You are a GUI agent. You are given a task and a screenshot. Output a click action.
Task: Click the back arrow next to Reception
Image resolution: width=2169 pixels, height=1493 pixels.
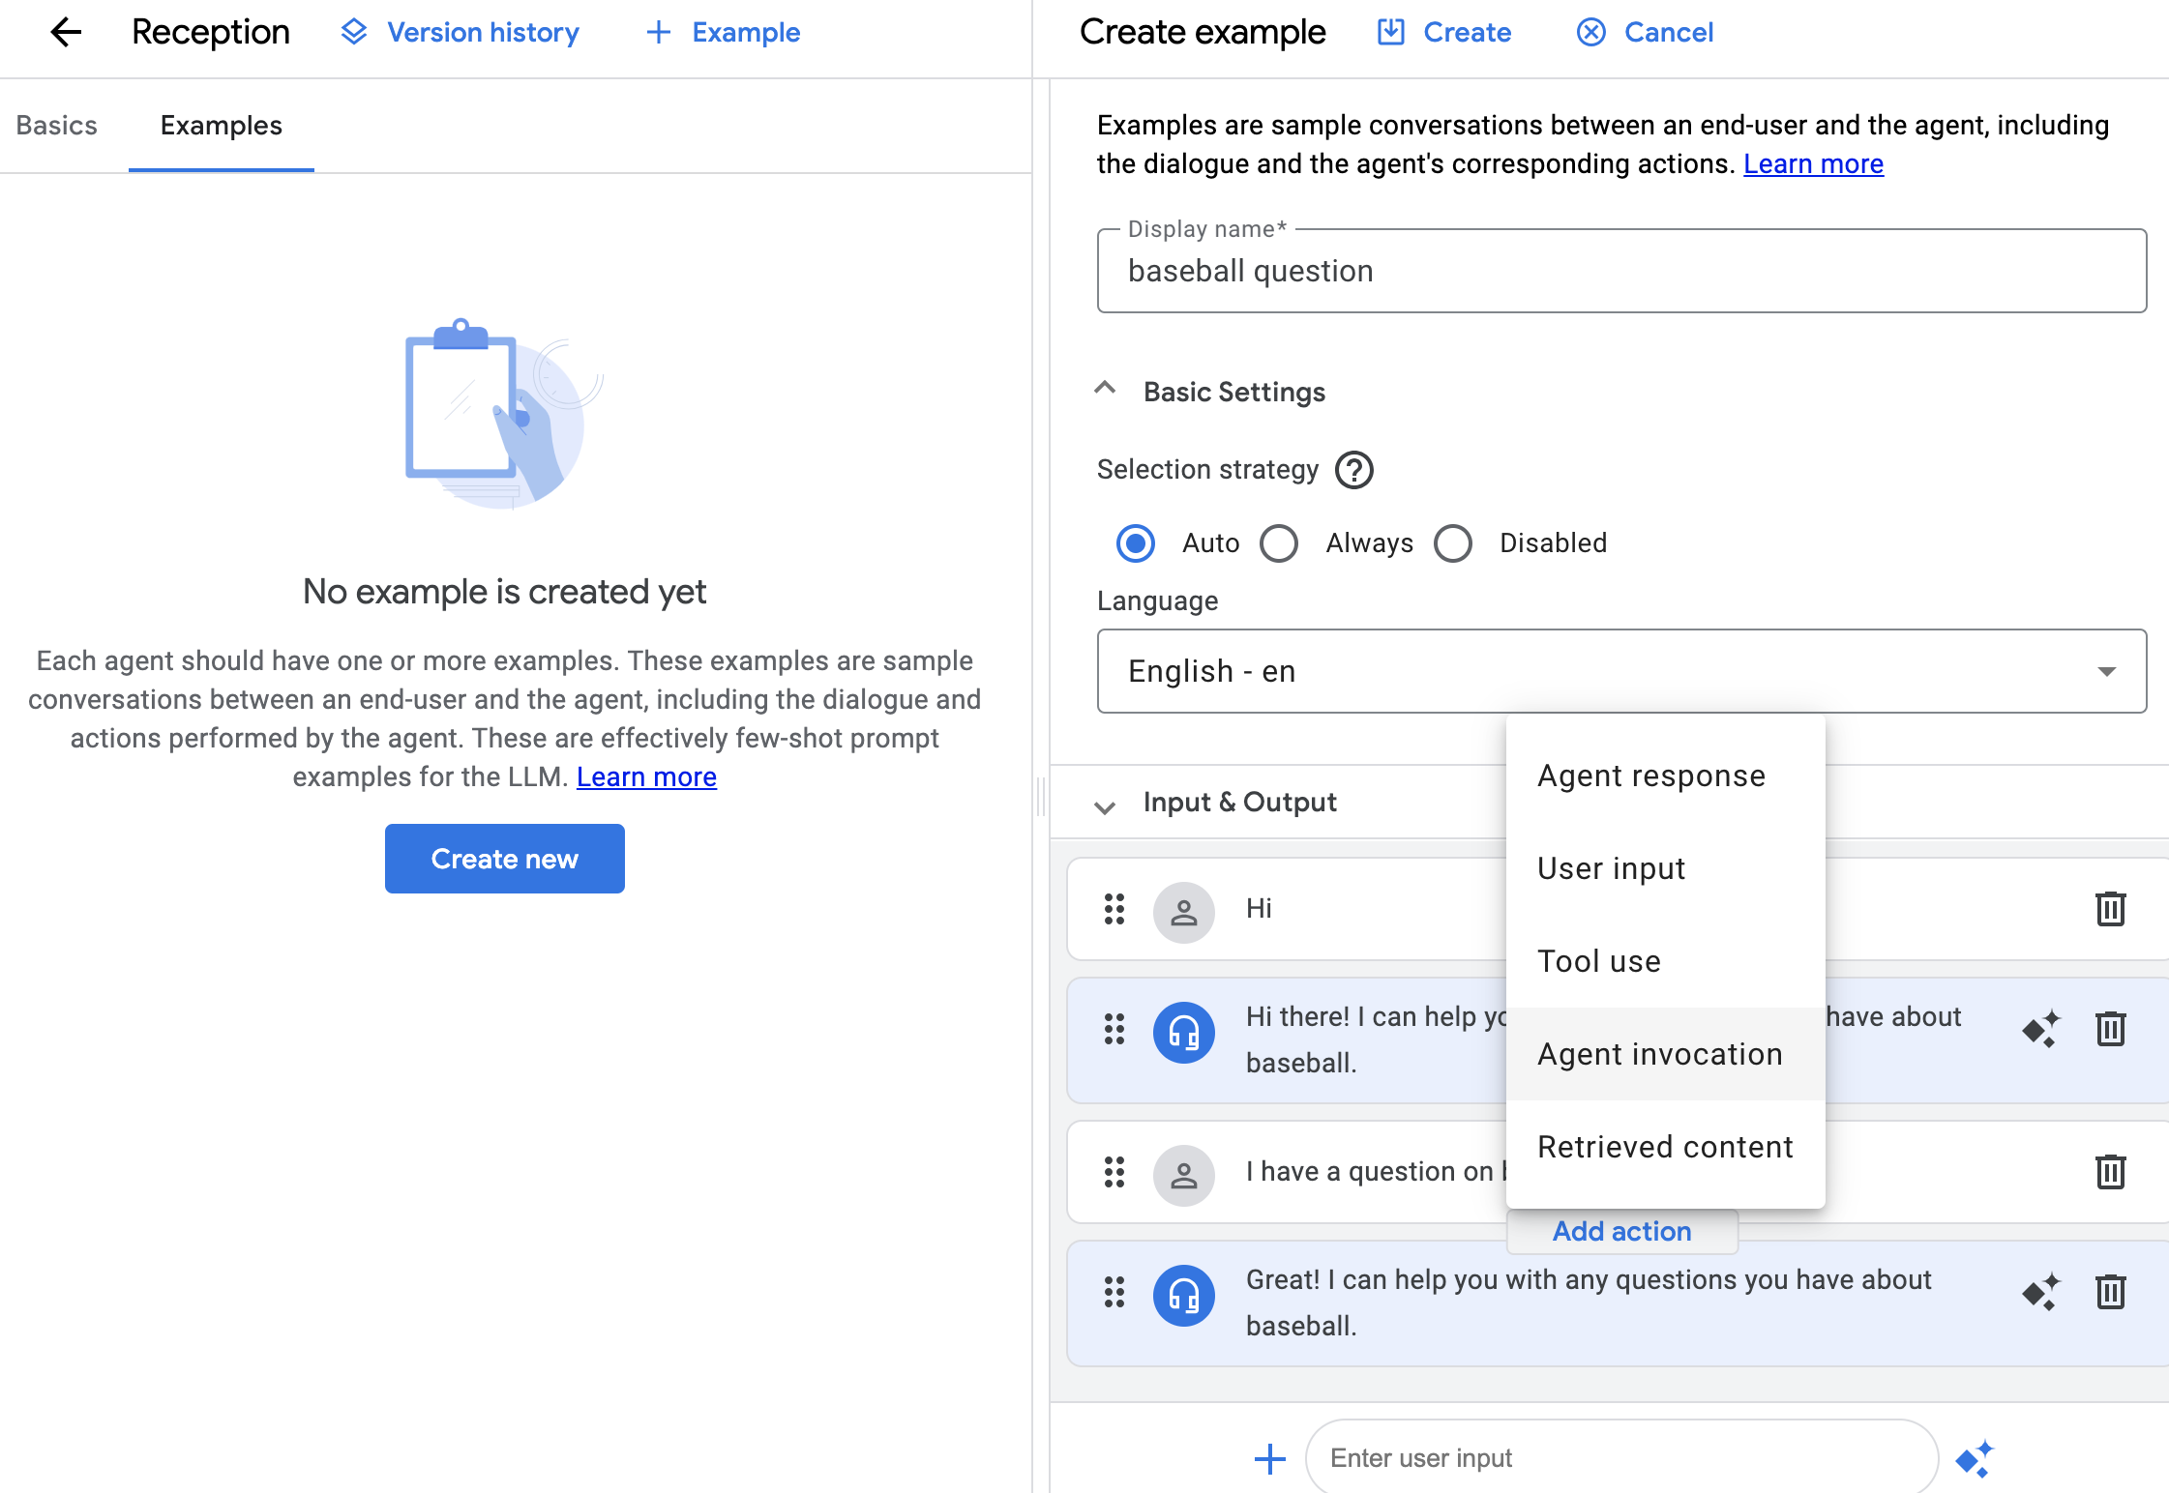tap(65, 32)
